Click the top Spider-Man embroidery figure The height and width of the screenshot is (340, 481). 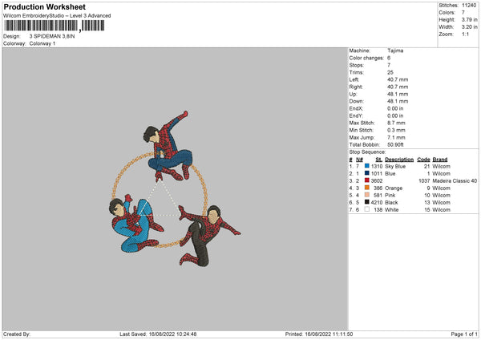[x=168, y=147]
